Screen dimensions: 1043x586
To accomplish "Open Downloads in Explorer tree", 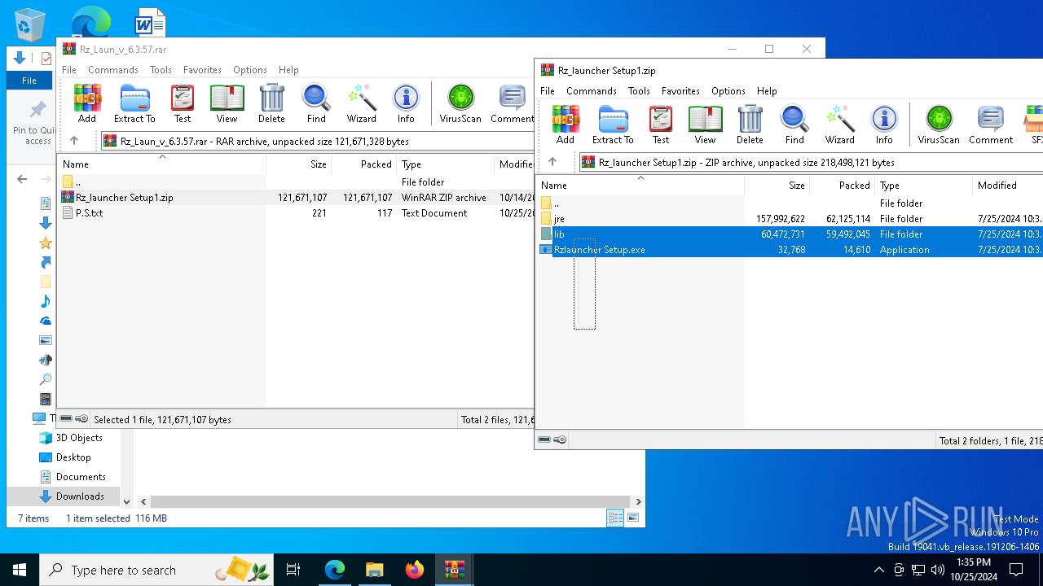I will 80,496.
